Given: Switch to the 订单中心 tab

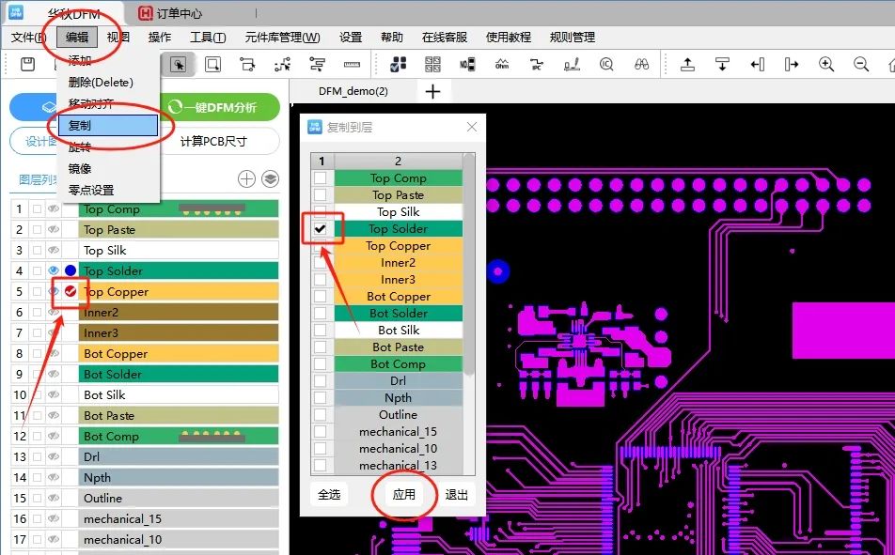Looking at the screenshot, I should pos(171,13).
